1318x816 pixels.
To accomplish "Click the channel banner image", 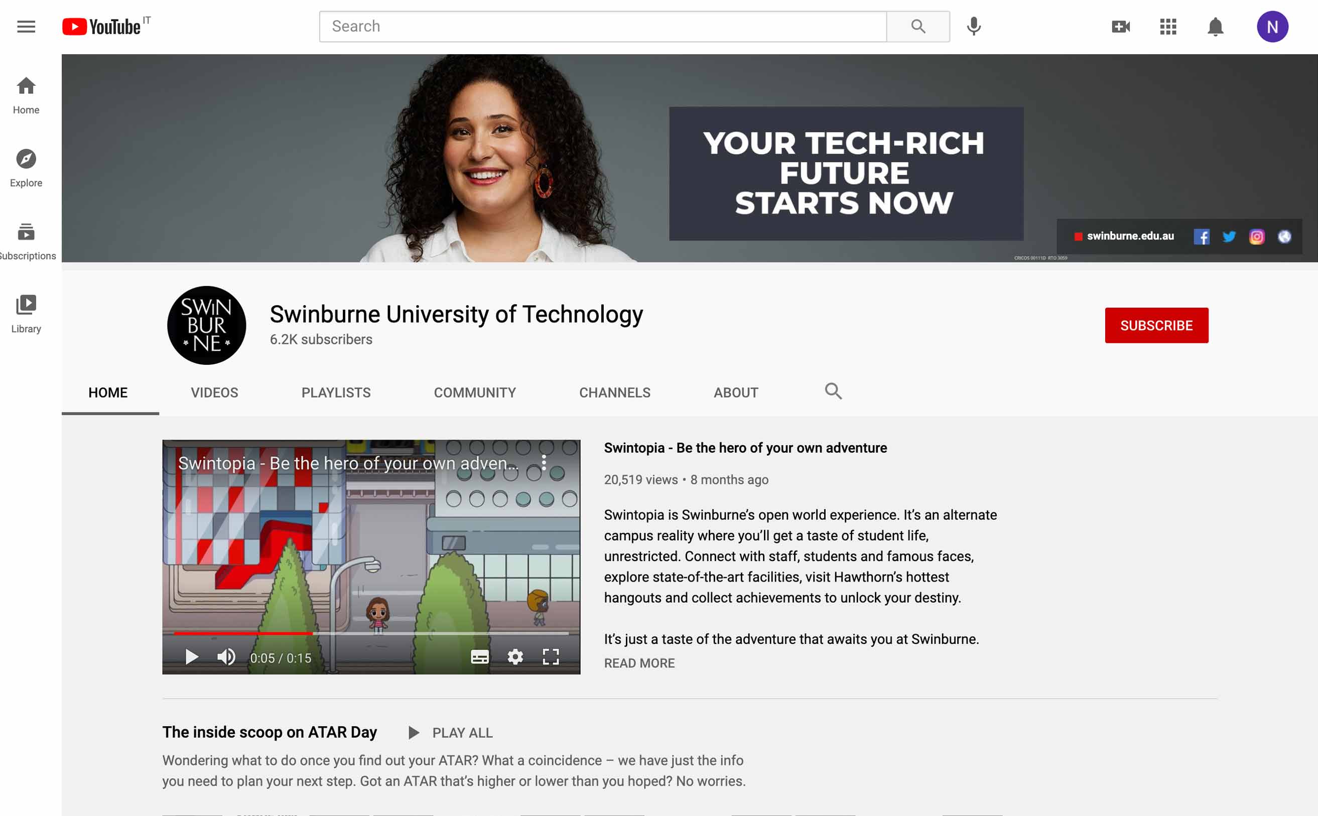I will [x=690, y=158].
